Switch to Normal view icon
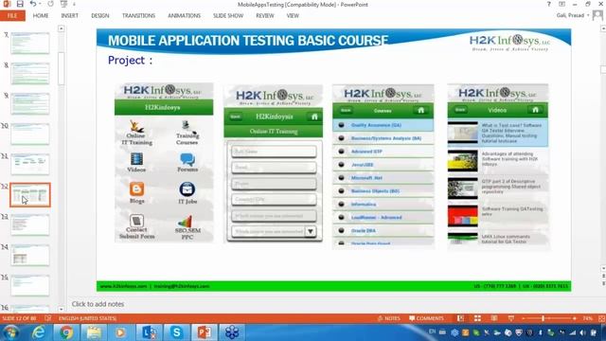 point(460,318)
